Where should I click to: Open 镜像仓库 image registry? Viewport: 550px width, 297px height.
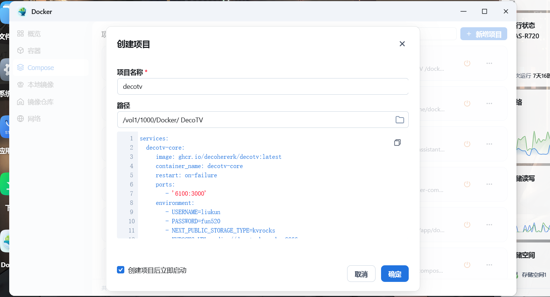click(41, 102)
